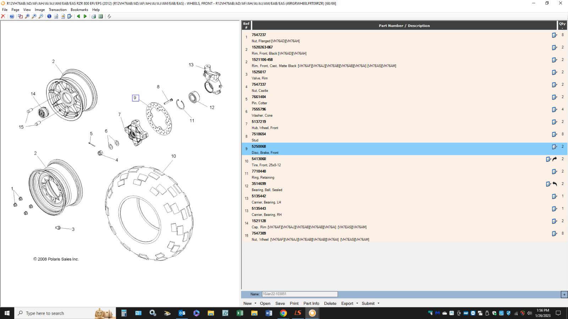568x319 pixels.
Task: Open Word from the taskbar
Action: point(269,313)
